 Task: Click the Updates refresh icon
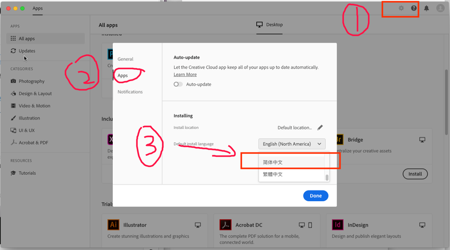(x=13, y=51)
